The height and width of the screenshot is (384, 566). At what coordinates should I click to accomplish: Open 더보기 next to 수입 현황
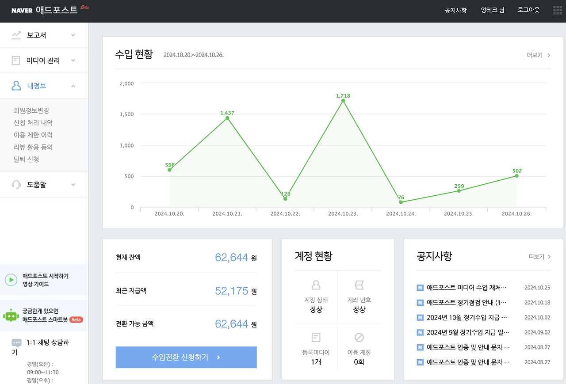tap(538, 55)
